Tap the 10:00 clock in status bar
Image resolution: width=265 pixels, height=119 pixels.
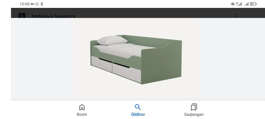coord(24,4)
